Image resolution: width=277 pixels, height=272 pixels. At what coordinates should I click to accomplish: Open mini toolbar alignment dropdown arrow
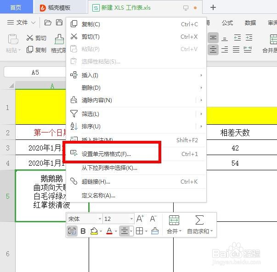131,231
